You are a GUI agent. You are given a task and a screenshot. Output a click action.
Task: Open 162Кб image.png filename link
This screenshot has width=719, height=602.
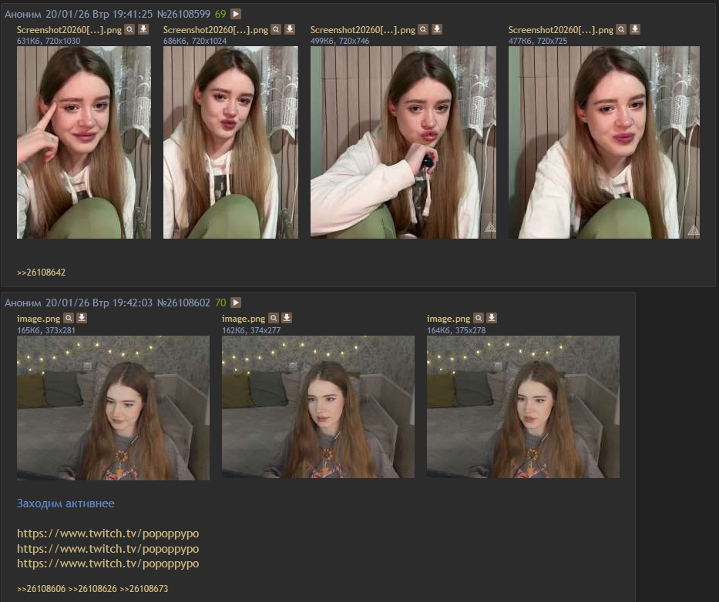click(x=244, y=319)
